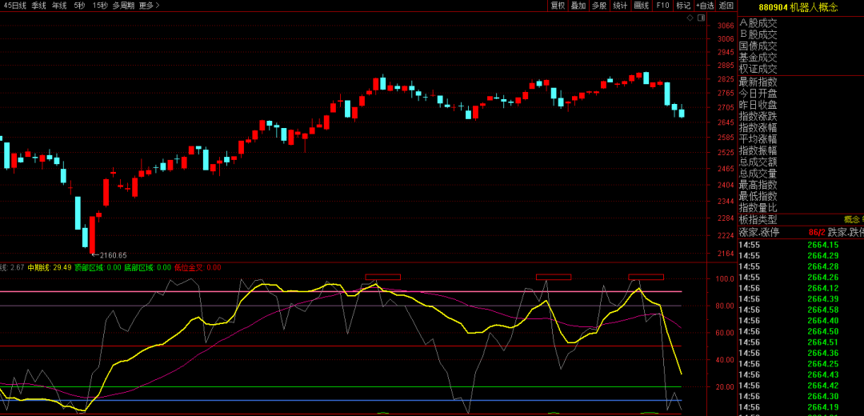Click the 标记 mark button
The width and height of the screenshot is (864, 416).
tap(683, 6)
